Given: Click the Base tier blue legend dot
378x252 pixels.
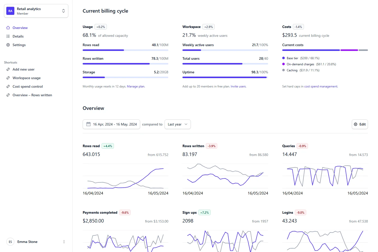Looking at the screenshot, I should click(x=283, y=58).
